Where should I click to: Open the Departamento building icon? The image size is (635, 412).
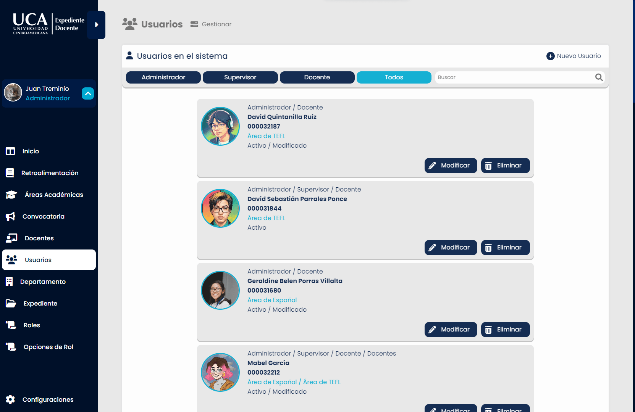[10, 282]
